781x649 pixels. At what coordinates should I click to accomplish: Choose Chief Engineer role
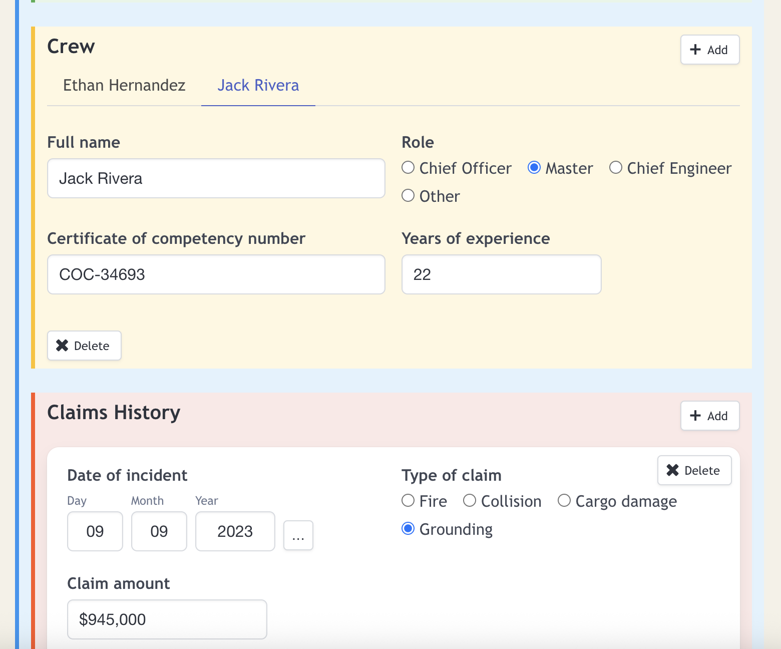click(x=616, y=168)
